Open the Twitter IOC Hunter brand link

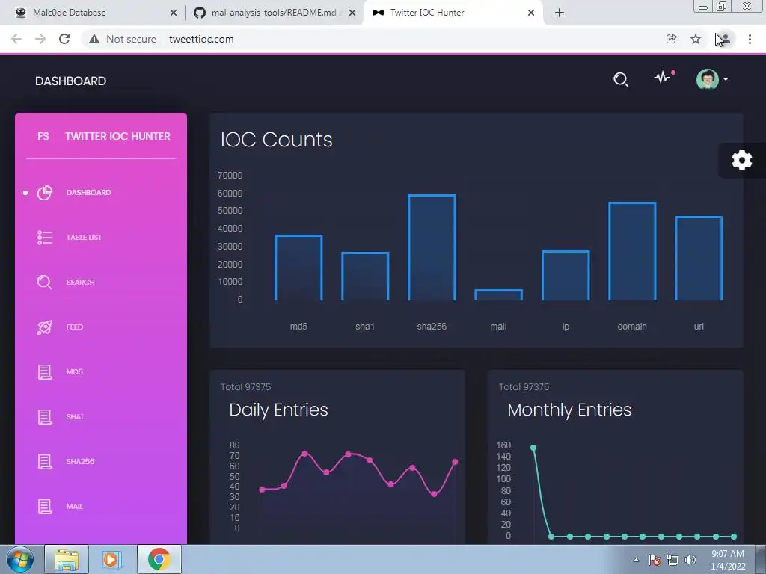click(117, 136)
